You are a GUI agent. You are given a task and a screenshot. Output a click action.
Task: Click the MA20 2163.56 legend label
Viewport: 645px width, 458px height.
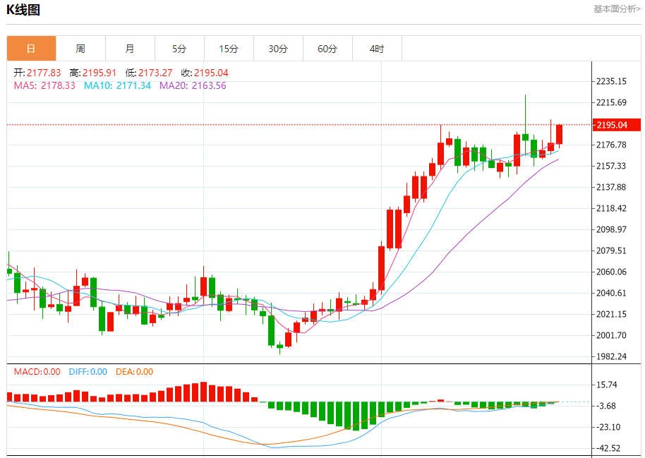tap(193, 85)
